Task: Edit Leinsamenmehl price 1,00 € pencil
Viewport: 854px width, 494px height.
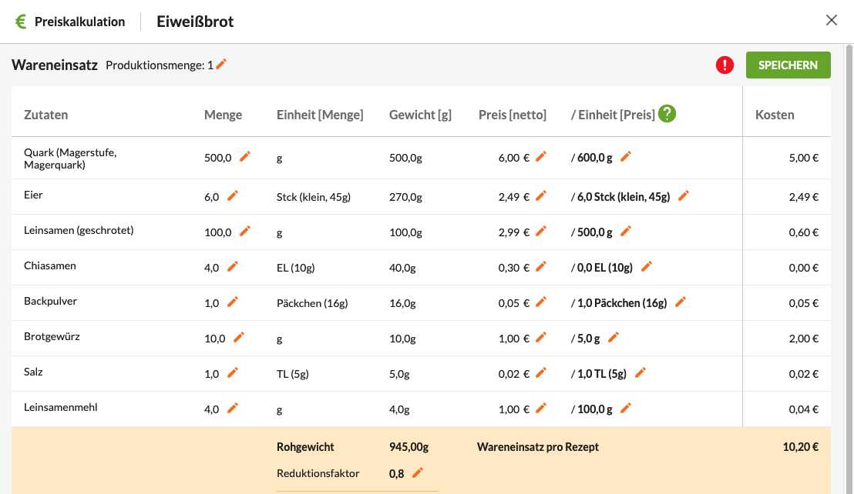Action: tap(541, 408)
